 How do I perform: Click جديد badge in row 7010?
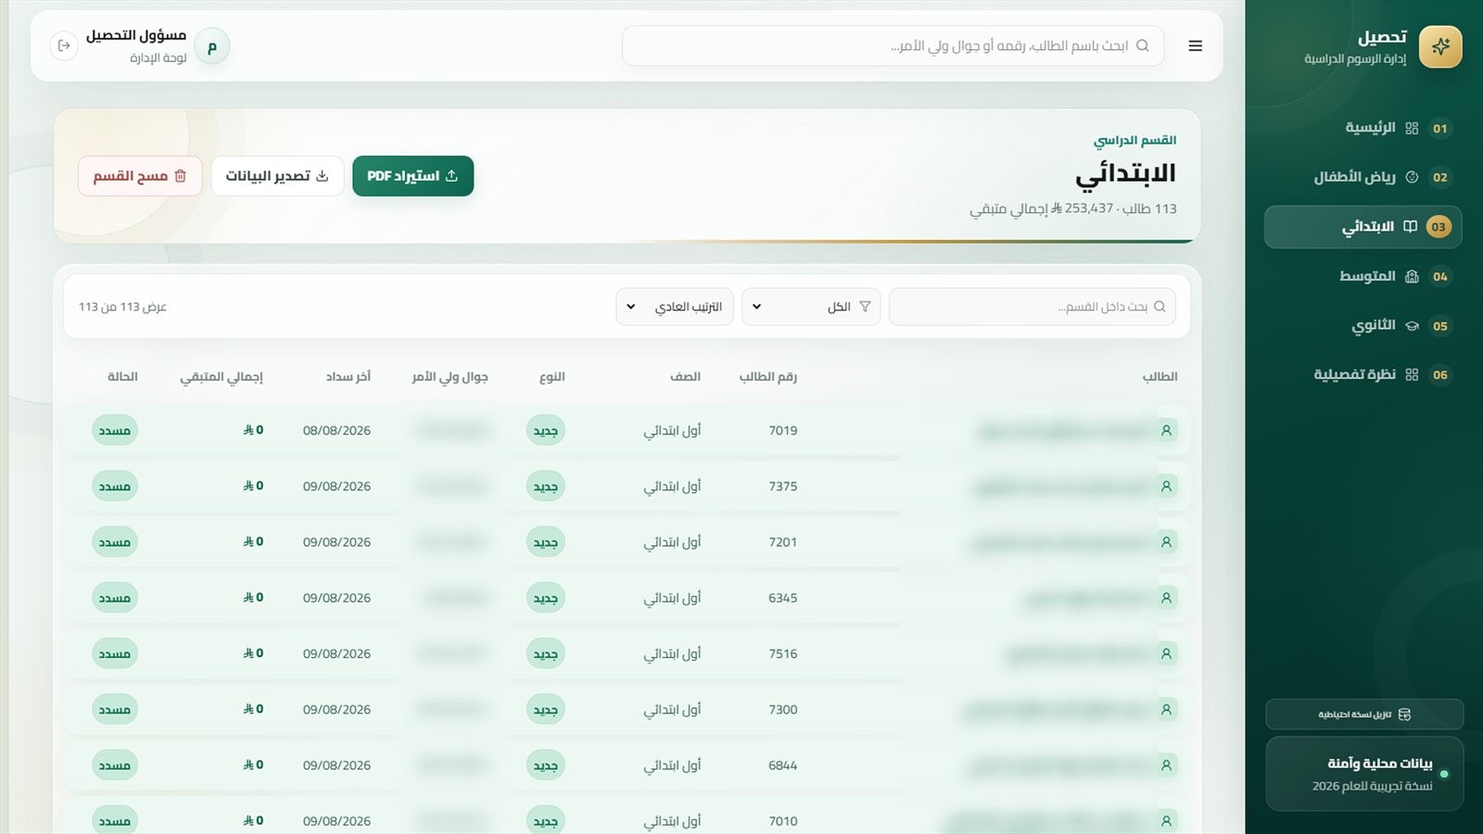546,821
